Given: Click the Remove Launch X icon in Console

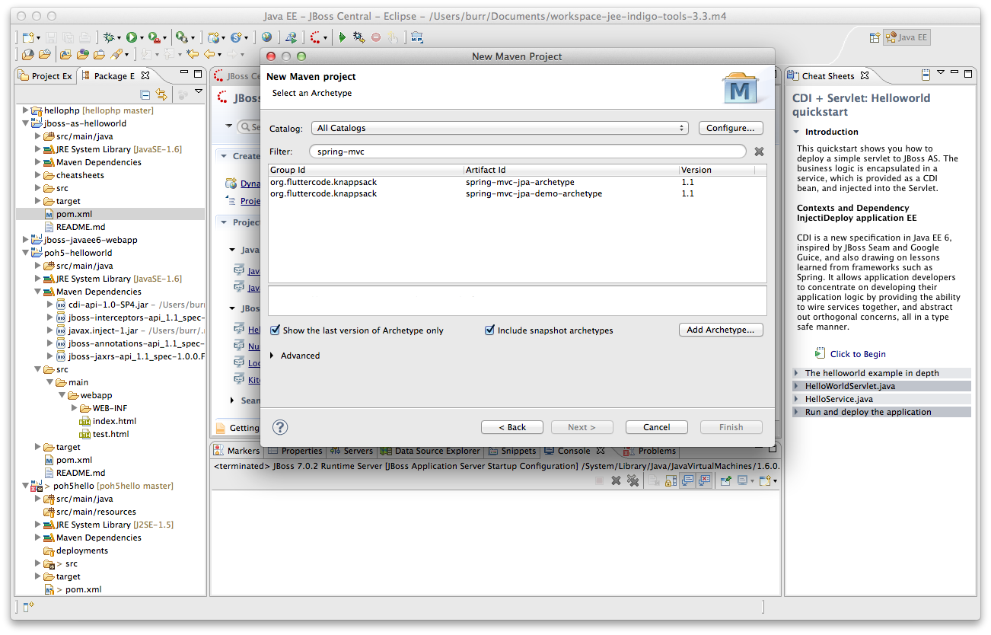Looking at the screenshot, I should pyautogui.click(x=616, y=480).
